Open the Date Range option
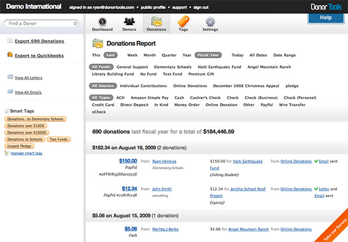Screen dimensions: 348x242 click(285, 55)
